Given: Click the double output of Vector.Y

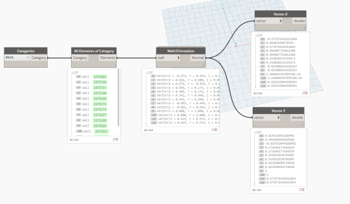Looking at the screenshot, I should [x=297, y=118].
